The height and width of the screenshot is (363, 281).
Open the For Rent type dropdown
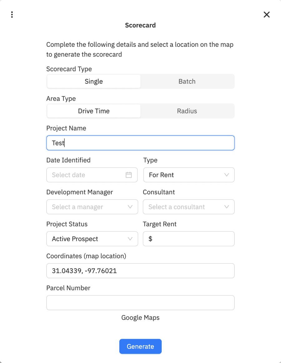tap(189, 175)
